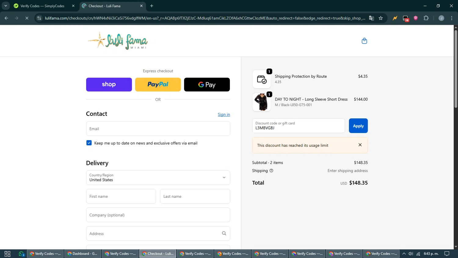Show hidden system tray icons
The width and height of the screenshot is (458, 258).
click(404, 254)
